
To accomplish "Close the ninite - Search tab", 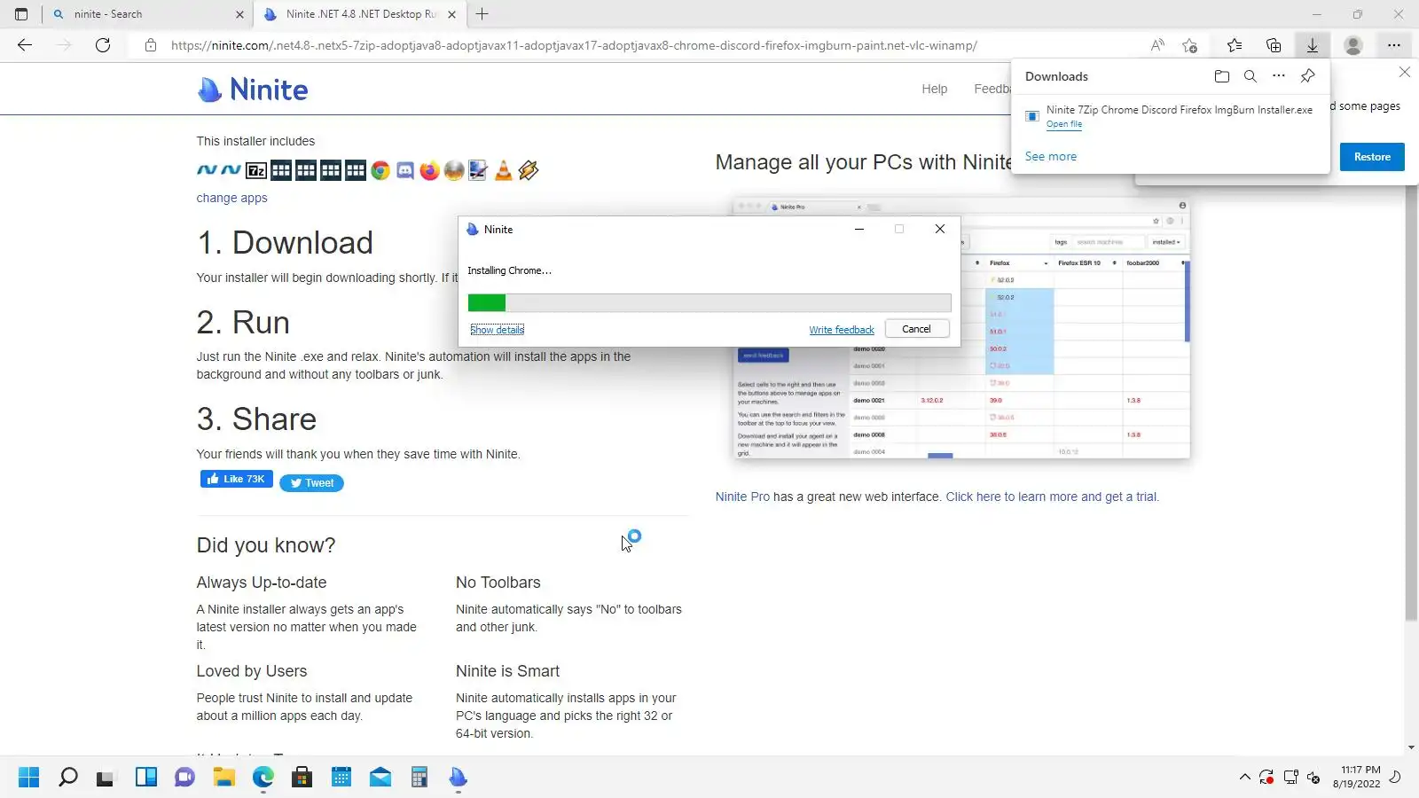I will click(239, 14).
